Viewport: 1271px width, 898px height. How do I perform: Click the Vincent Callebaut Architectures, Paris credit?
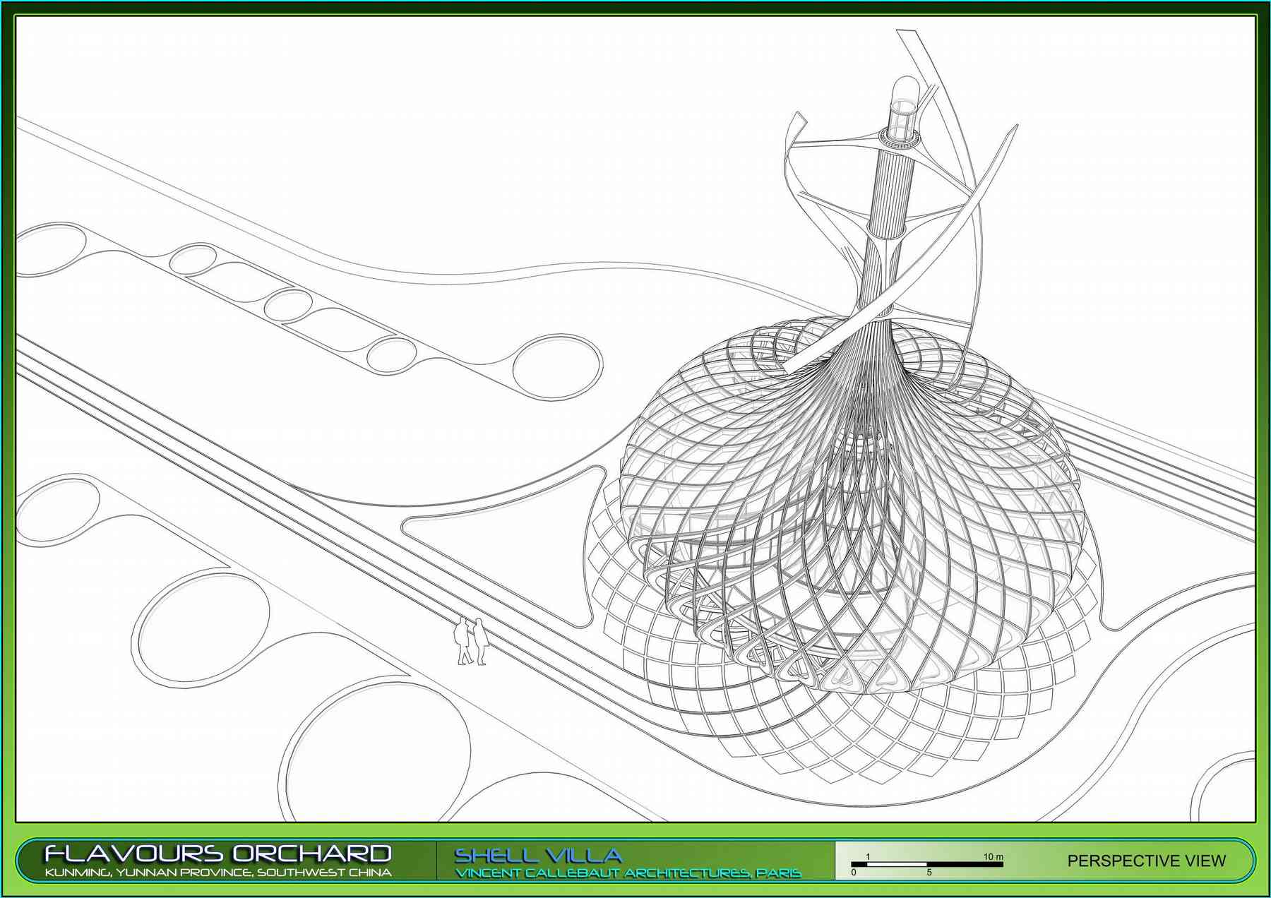628,873
